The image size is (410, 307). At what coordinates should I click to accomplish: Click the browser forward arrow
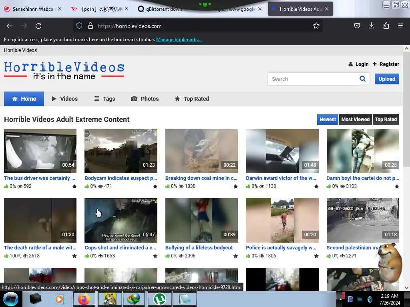pyautogui.click(x=24, y=26)
